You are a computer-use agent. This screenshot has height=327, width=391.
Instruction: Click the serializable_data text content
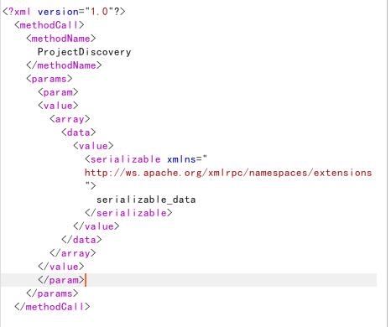pos(146,200)
